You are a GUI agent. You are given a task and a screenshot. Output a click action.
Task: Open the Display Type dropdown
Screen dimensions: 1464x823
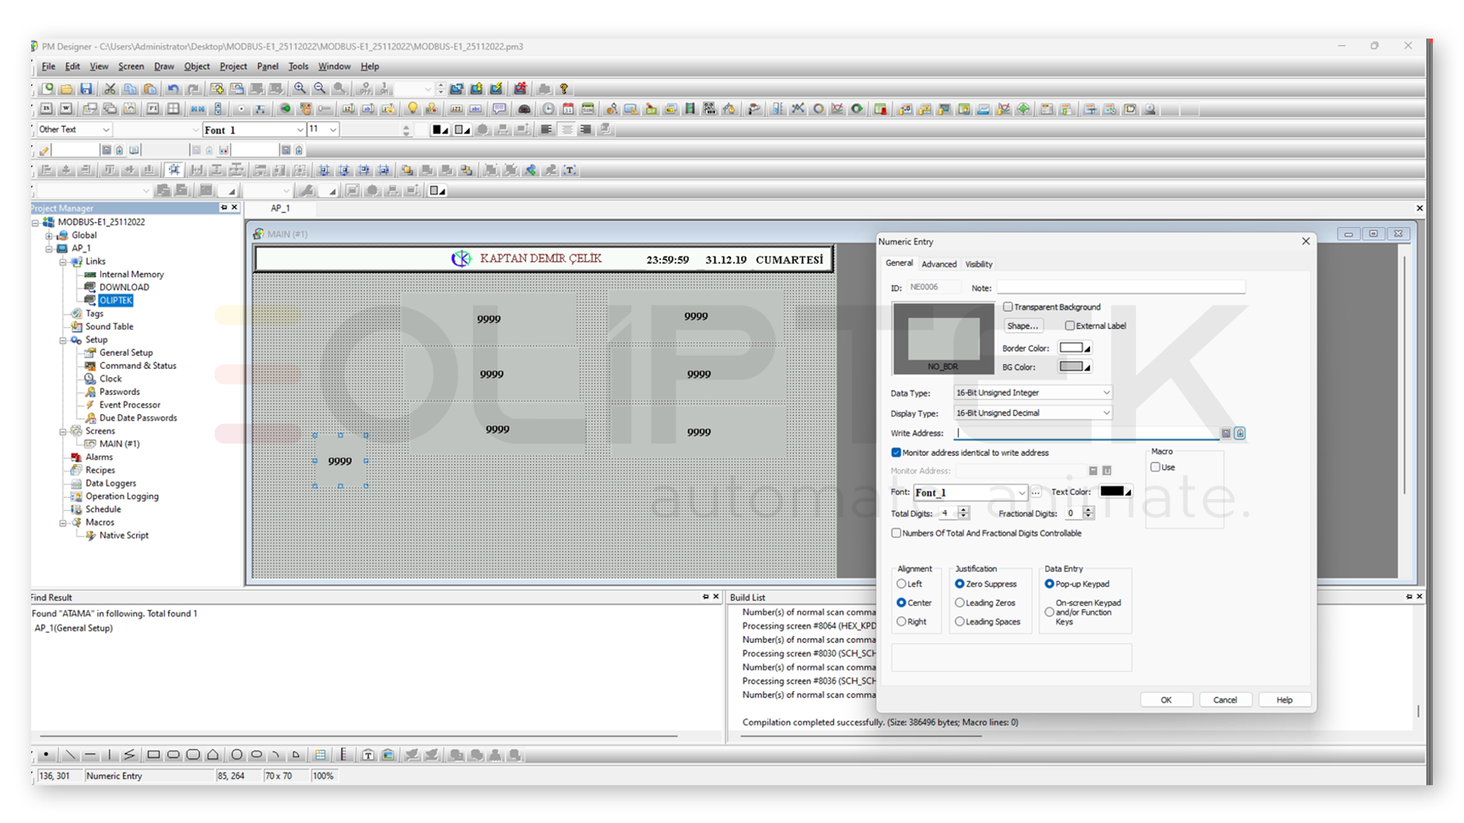(x=1032, y=413)
